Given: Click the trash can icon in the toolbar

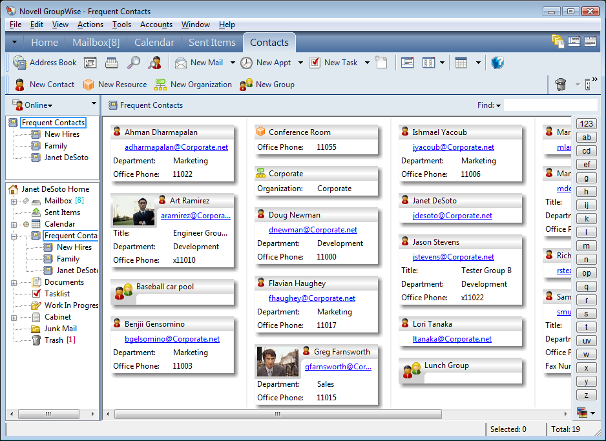Looking at the screenshot, I should click(560, 84).
